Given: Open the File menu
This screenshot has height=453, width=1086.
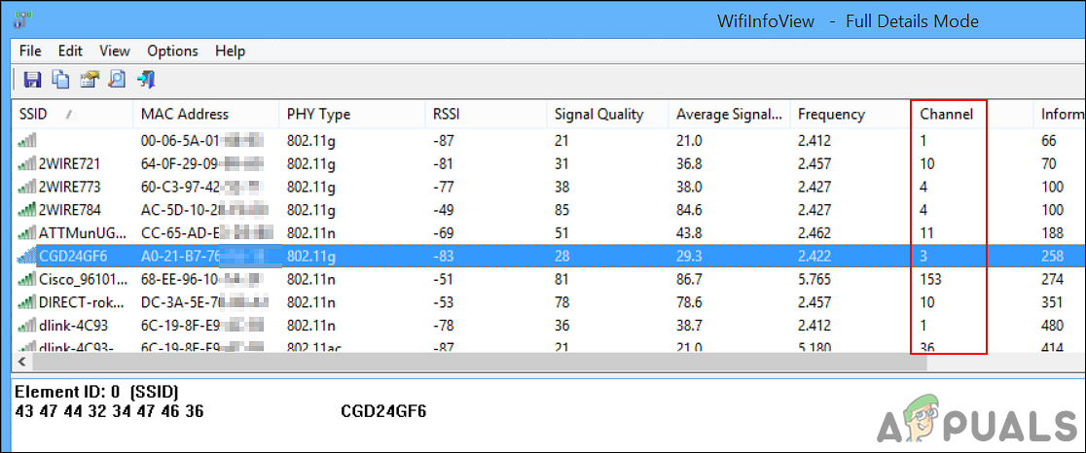Looking at the screenshot, I should [30, 51].
